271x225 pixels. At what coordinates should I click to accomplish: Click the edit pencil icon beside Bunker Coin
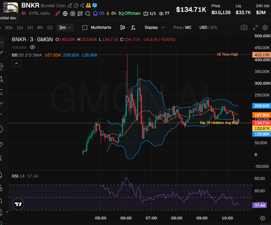point(70,6)
